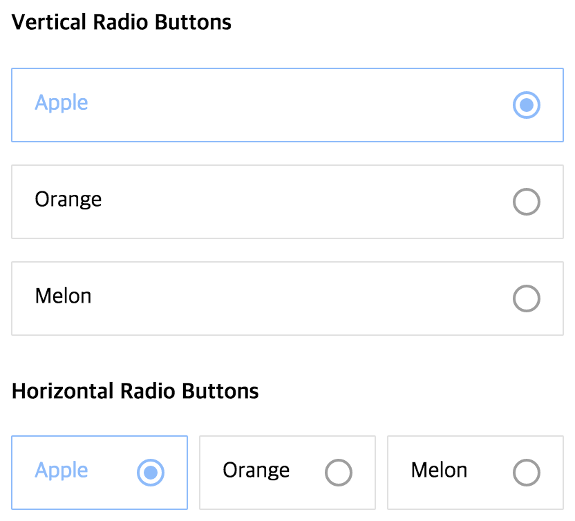Click the Apple label in horizontal group
The height and width of the screenshot is (521, 575).
[x=61, y=472]
